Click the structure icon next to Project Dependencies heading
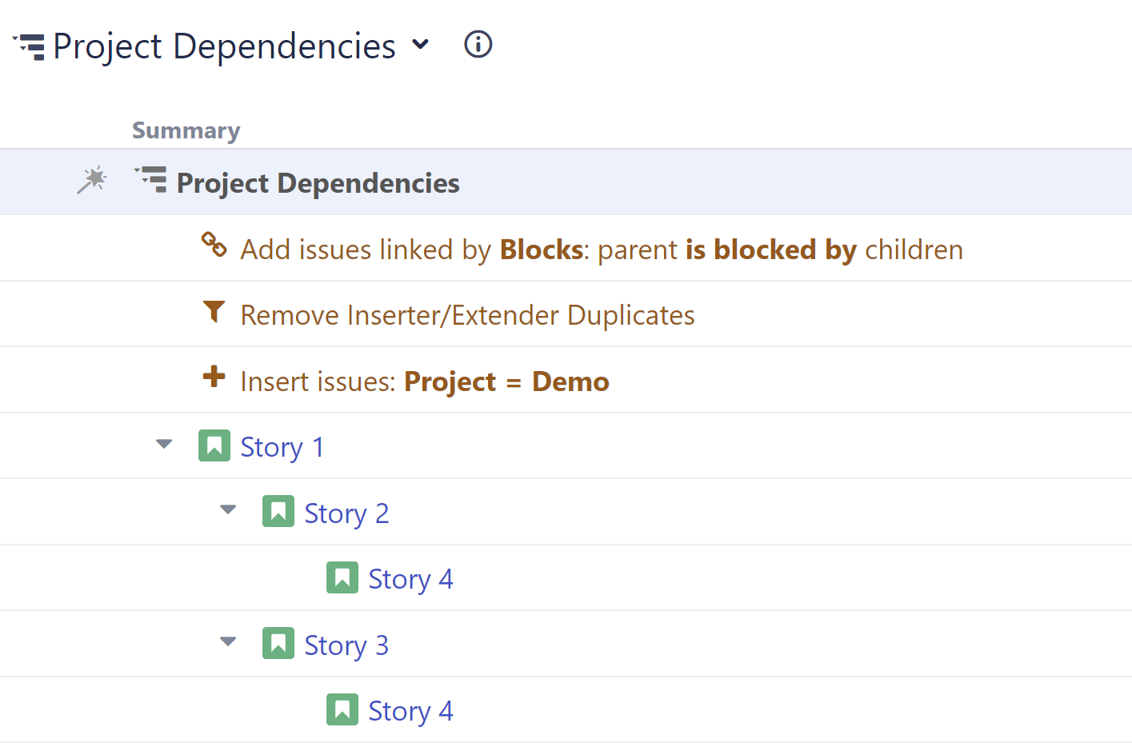Image resolution: width=1132 pixels, height=743 pixels. [150, 181]
